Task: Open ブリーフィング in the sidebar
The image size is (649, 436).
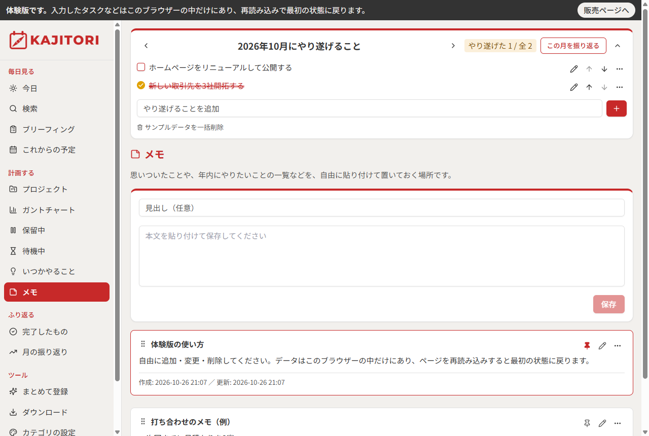Action: coord(57,129)
